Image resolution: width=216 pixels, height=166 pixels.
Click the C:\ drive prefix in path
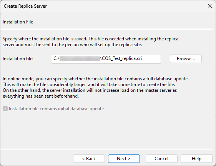click(x=56, y=58)
